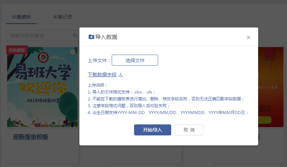The height and width of the screenshot is (167, 287).
Task: Switch to the 采集记录 tab
Action: pos(62,17)
